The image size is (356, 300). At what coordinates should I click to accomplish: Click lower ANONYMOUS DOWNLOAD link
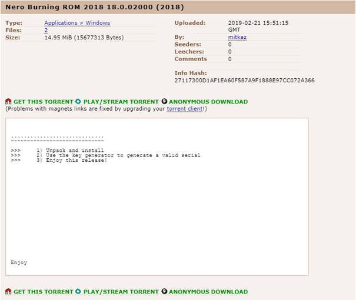point(208,292)
